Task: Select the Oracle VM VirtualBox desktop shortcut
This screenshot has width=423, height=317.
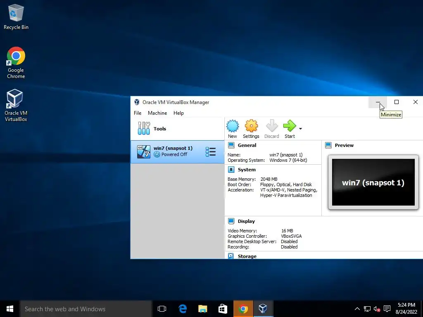Action: [16, 105]
